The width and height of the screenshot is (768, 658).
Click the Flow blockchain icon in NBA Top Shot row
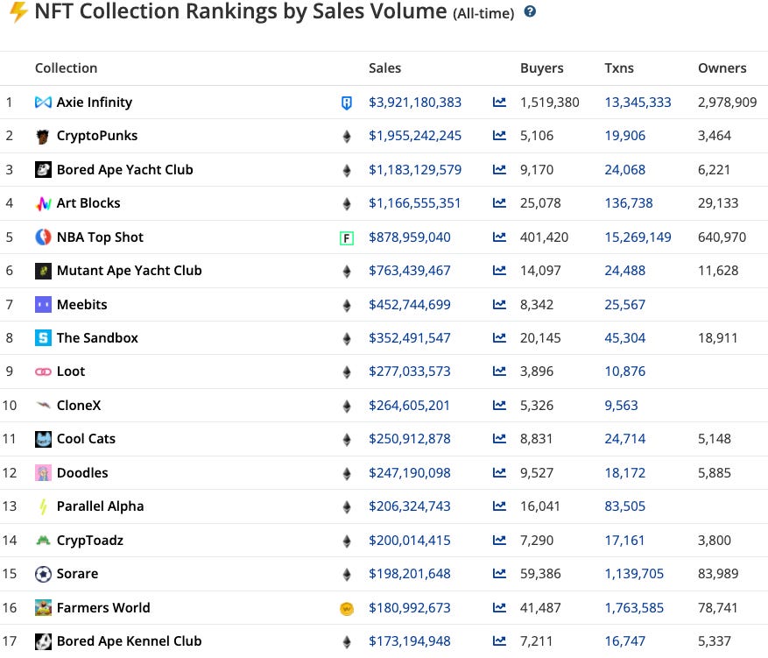[x=347, y=238]
